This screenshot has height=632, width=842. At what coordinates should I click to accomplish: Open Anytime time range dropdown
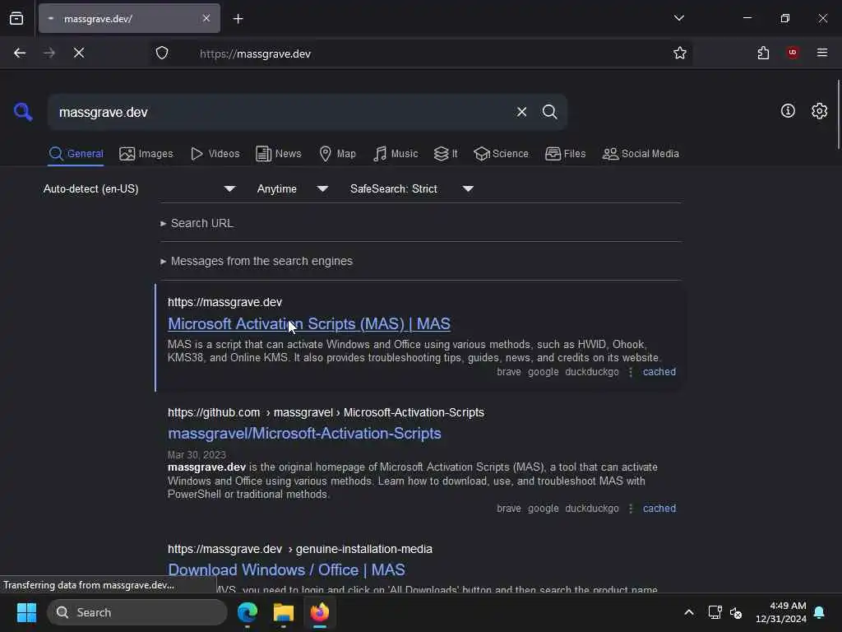(292, 188)
